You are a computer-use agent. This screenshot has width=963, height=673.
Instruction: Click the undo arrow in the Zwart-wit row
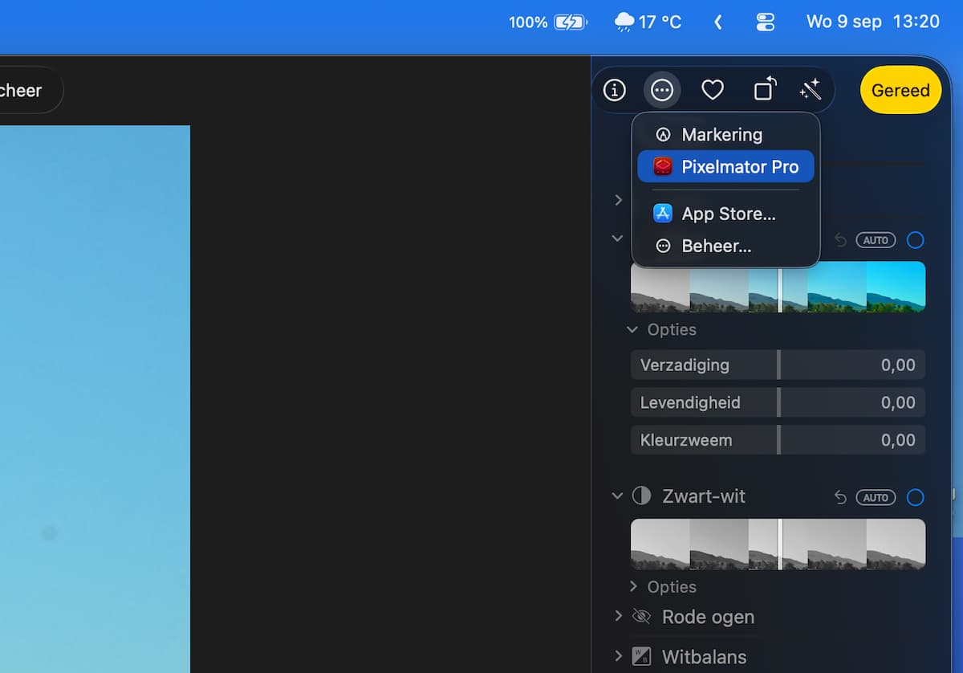840,498
